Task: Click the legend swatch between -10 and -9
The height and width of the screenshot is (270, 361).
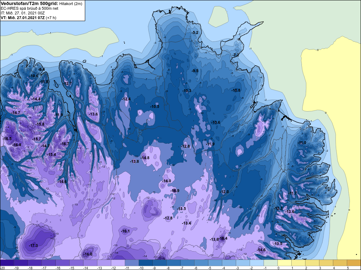Action: coord(146,263)
